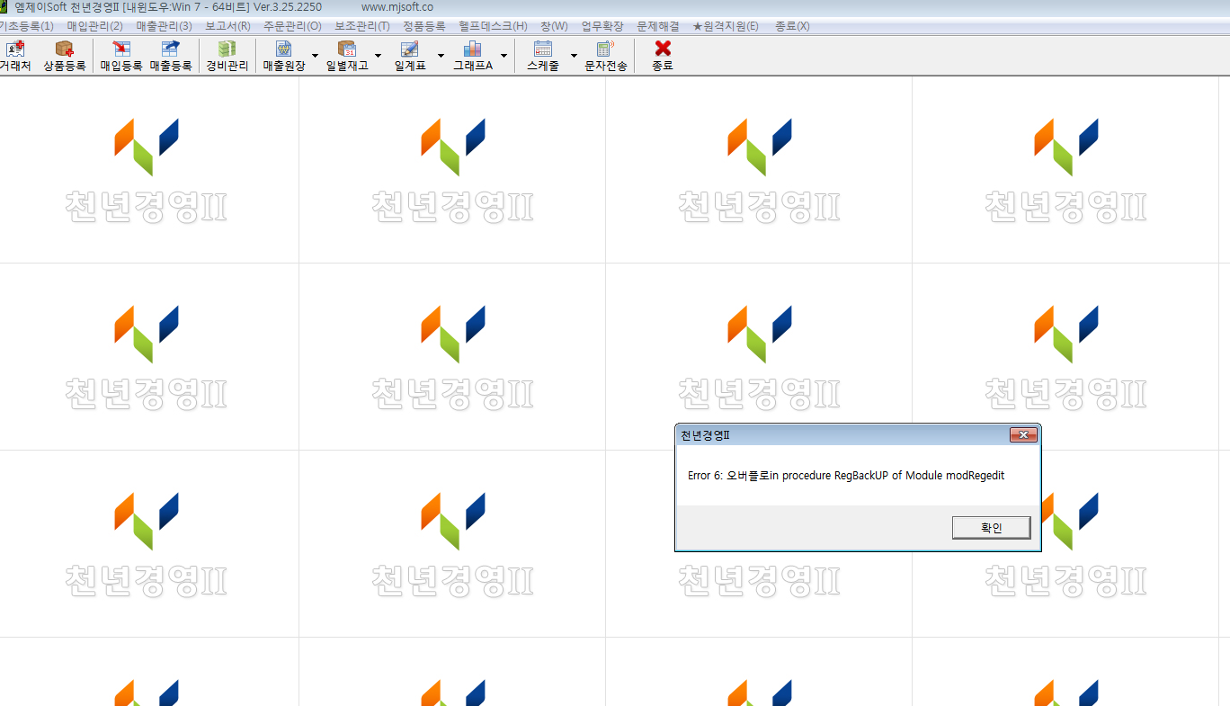Open the 문제해결 troubleshooting menu
This screenshot has height=706, width=1230.
(x=658, y=26)
